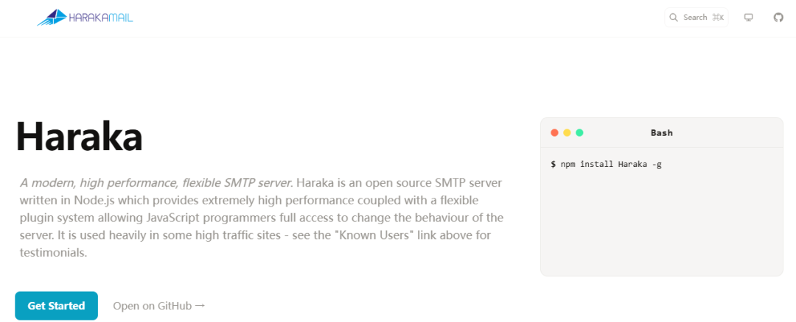Click the magnifying glass search icon
796x322 pixels.
tap(674, 18)
